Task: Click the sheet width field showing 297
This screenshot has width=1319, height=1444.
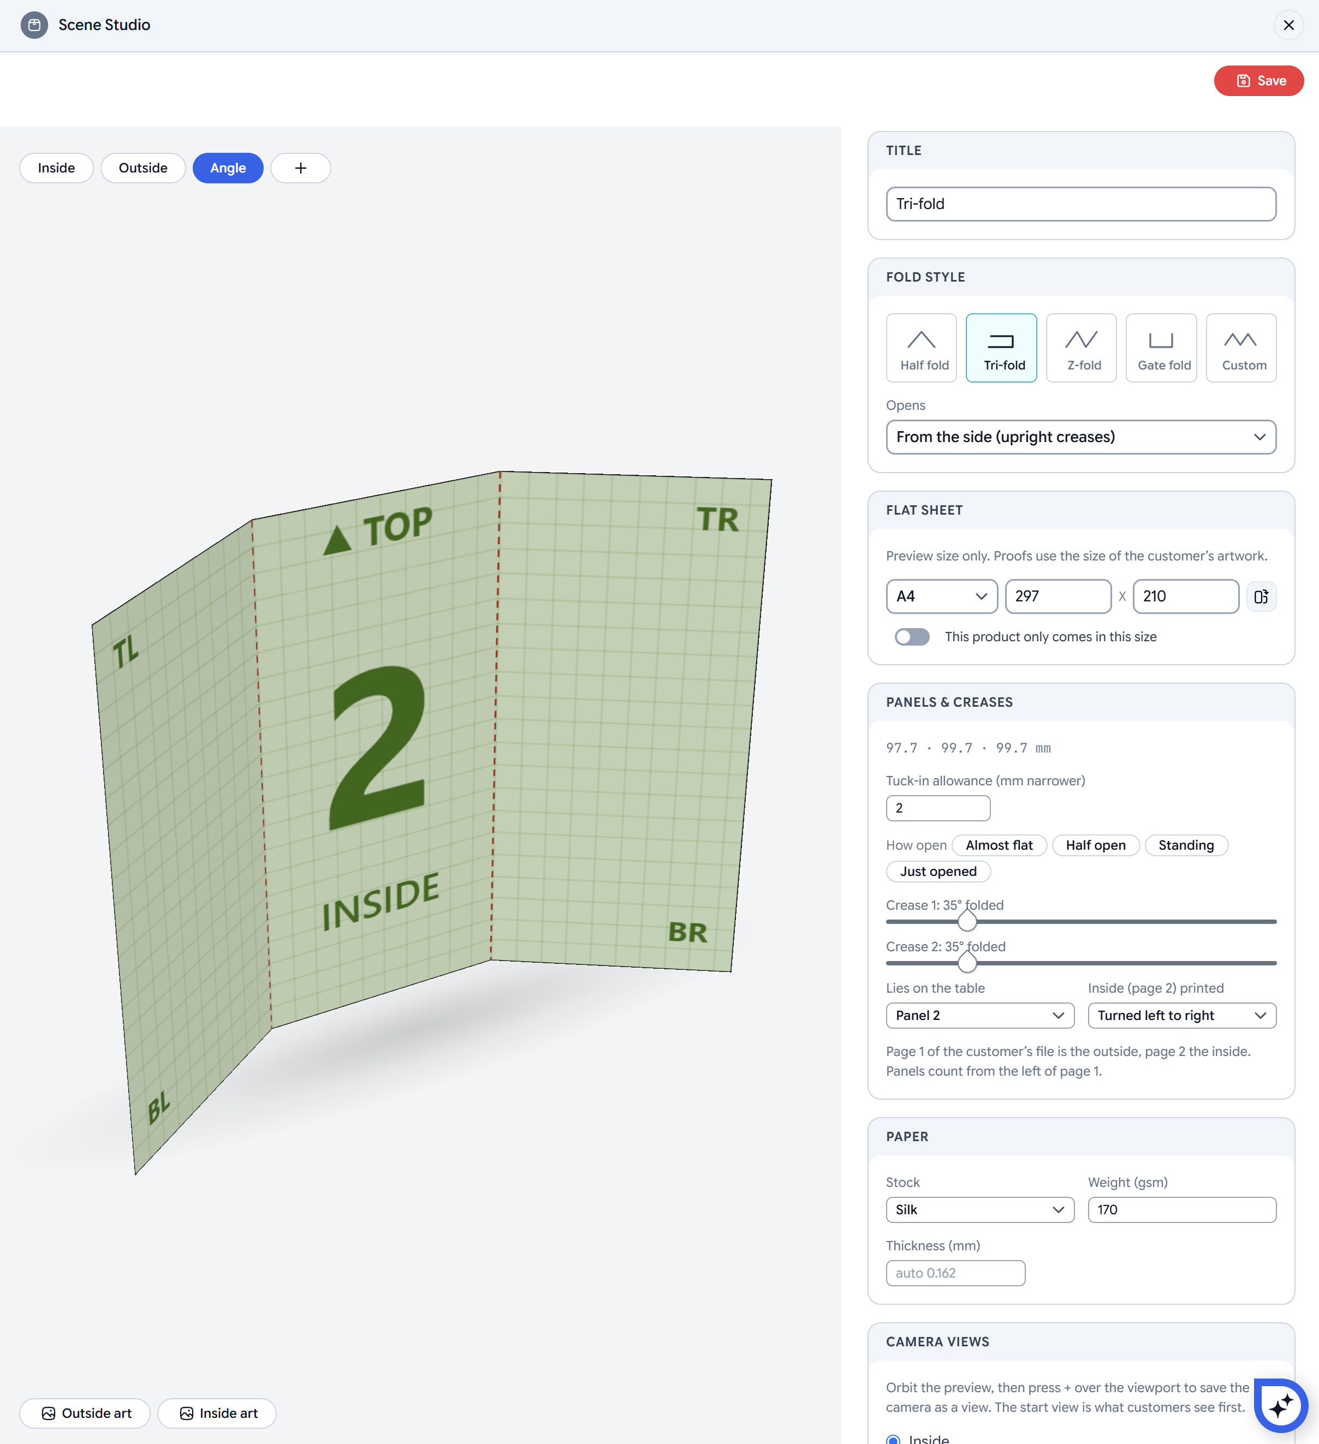Action: pyautogui.click(x=1057, y=596)
